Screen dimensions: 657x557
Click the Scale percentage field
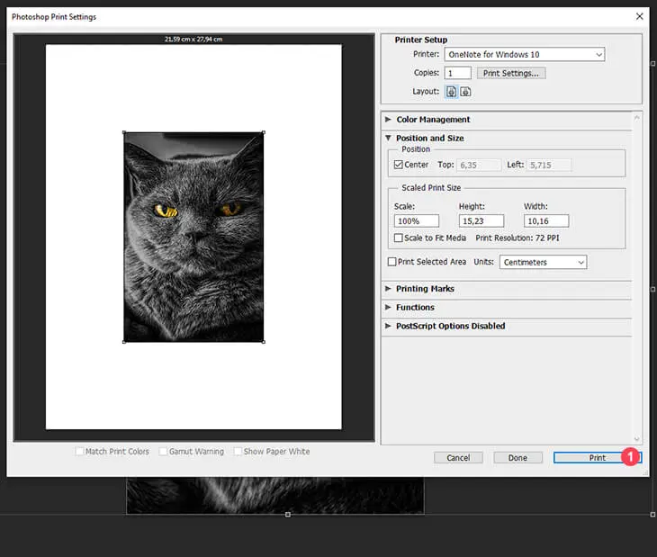[x=417, y=221]
